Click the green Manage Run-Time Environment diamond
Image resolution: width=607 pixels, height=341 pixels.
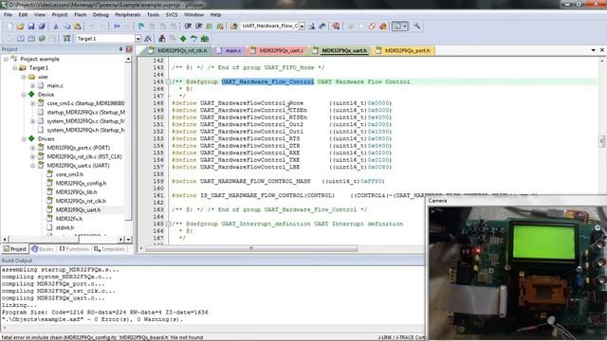coord(183,39)
